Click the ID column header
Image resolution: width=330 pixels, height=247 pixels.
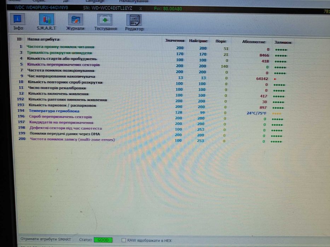19,39
